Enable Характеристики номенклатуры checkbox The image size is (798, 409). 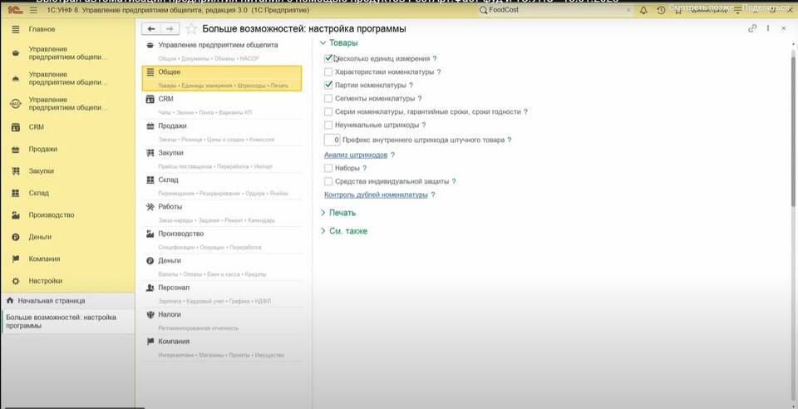click(x=328, y=71)
